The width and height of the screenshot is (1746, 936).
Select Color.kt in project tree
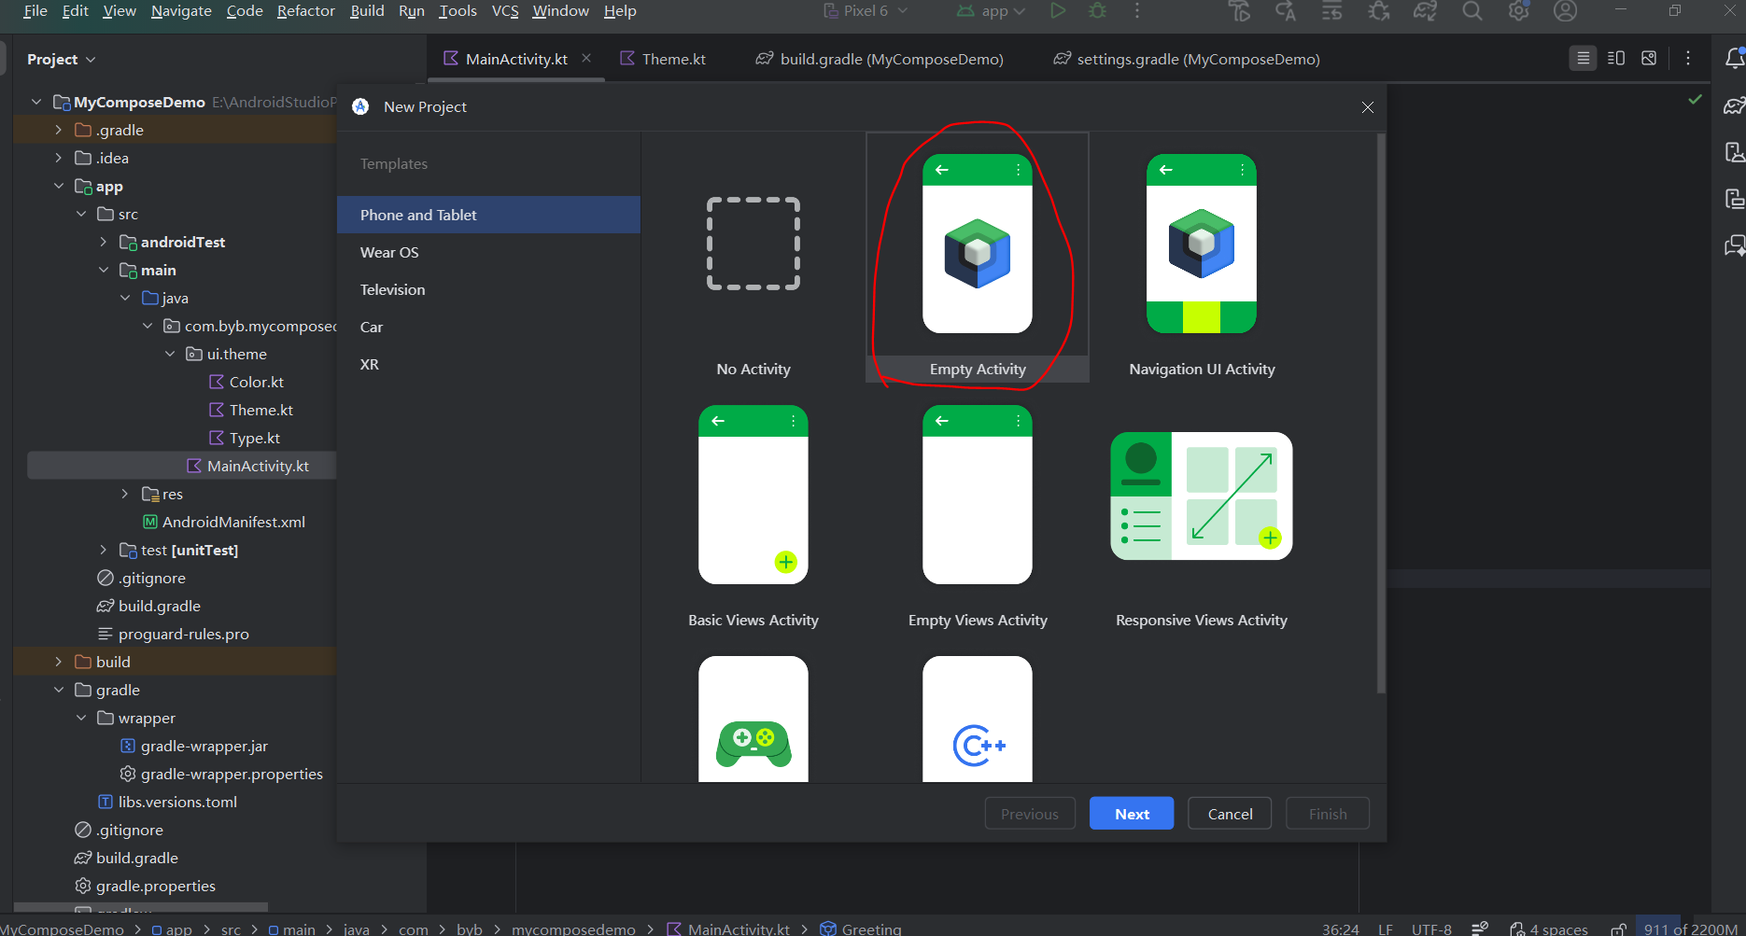(x=246, y=382)
